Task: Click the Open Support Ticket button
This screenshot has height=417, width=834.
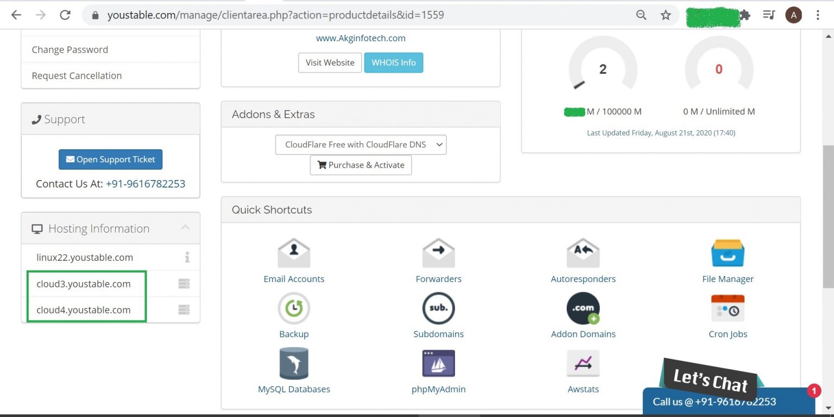Action: [110, 159]
